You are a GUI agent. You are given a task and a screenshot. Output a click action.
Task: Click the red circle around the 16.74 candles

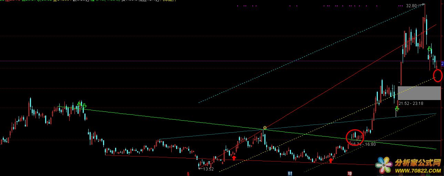355,136
